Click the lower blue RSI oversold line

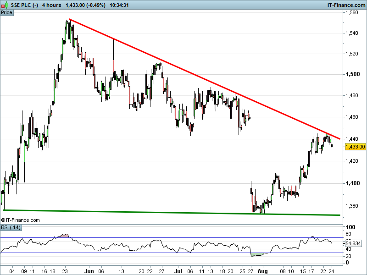pos(171,253)
